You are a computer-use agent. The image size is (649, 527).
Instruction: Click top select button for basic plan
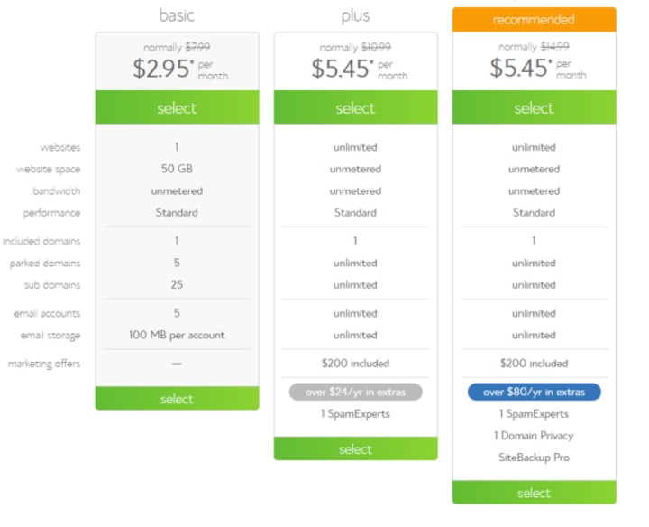(178, 107)
